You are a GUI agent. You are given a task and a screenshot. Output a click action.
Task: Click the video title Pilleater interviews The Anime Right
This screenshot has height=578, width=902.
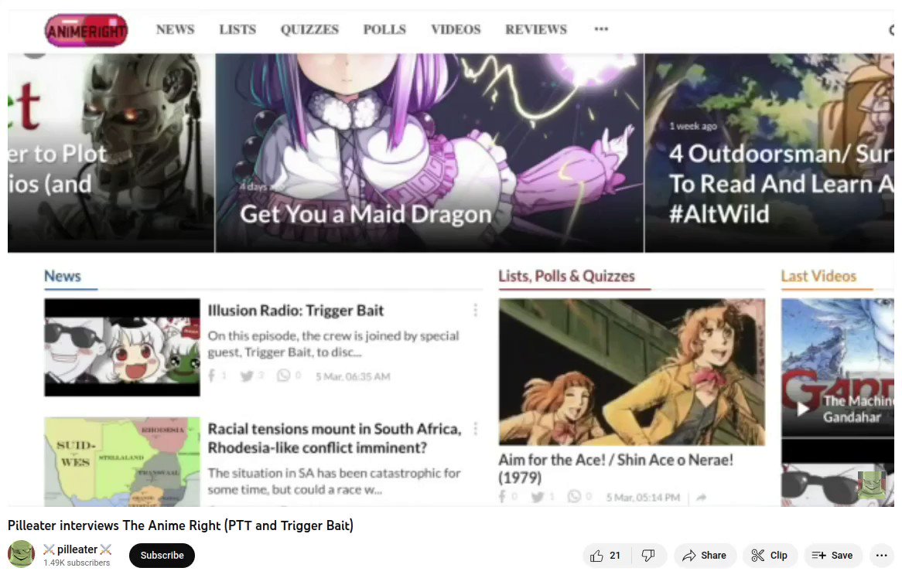click(x=180, y=525)
